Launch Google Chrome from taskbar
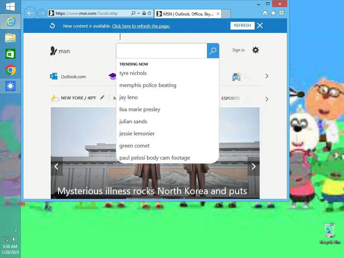The width and height of the screenshot is (344, 258). (x=10, y=70)
